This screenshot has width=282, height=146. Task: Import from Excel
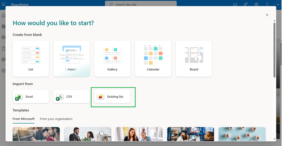coord(31,96)
